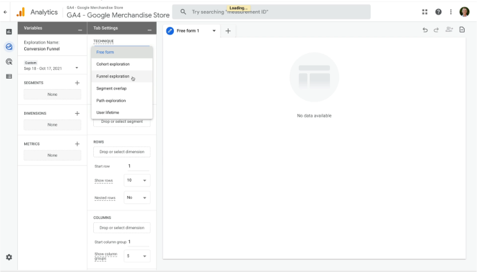Screen dimensions: 477x272
Task: Minimize the Variables panel
Action: coord(80,30)
